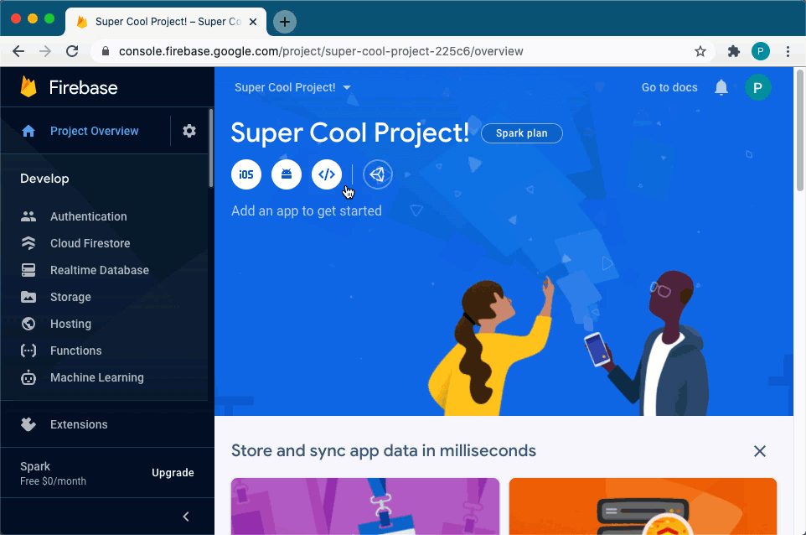Click the Storage image icon
806x535 pixels.
point(28,297)
